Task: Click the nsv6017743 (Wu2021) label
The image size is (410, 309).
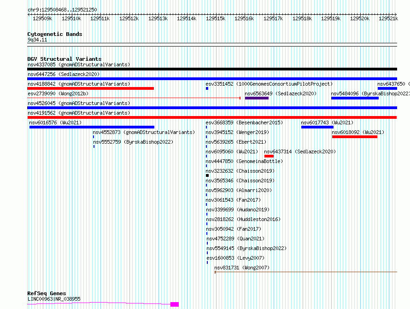Action: 327,122
